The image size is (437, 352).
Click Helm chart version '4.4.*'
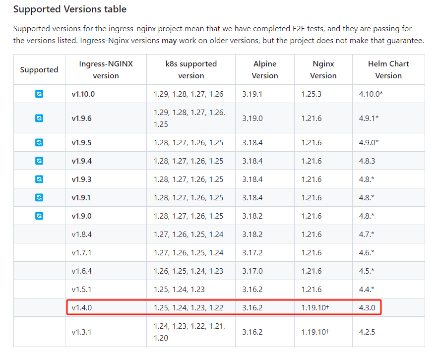(x=367, y=290)
